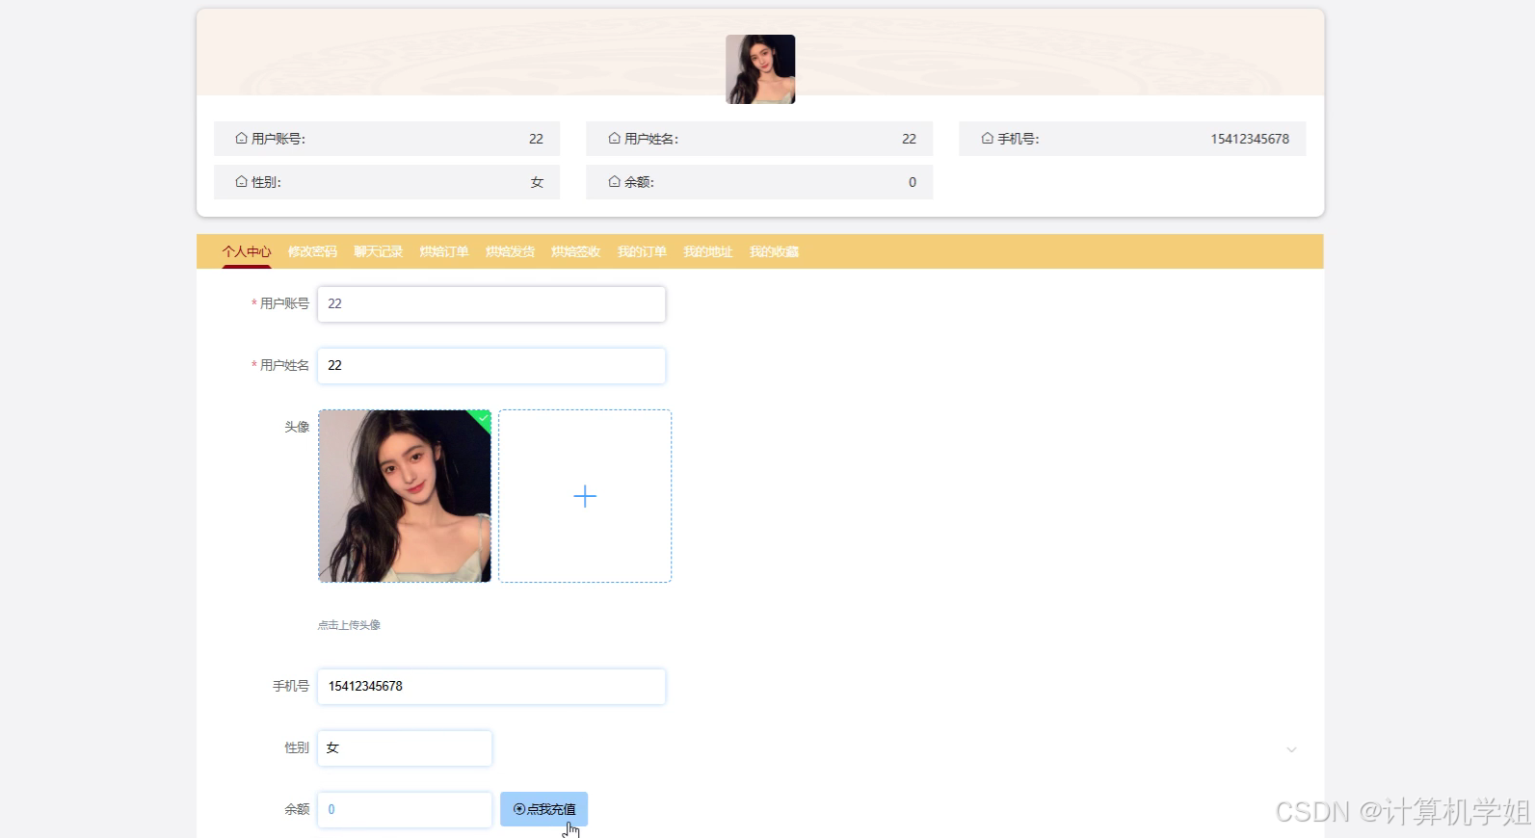1535x838 pixels.
Task: Focus the 余额 input field
Action: (x=405, y=809)
